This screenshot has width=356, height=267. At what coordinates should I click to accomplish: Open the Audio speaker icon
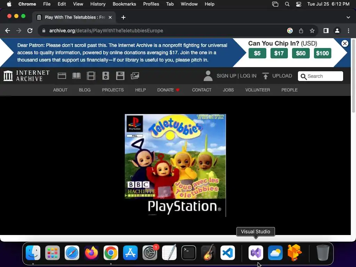[x=106, y=76]
